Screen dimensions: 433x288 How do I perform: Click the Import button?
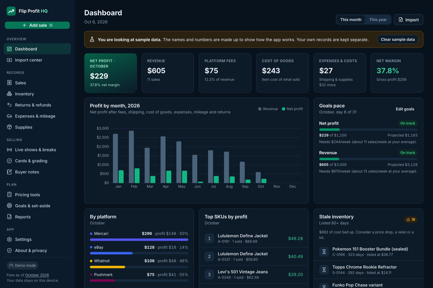click(x=408, y=20)
